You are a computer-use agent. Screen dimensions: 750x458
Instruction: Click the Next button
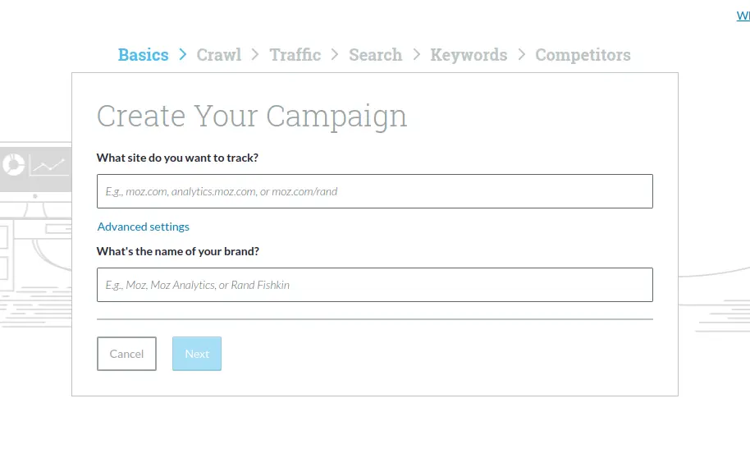(197, 354)
